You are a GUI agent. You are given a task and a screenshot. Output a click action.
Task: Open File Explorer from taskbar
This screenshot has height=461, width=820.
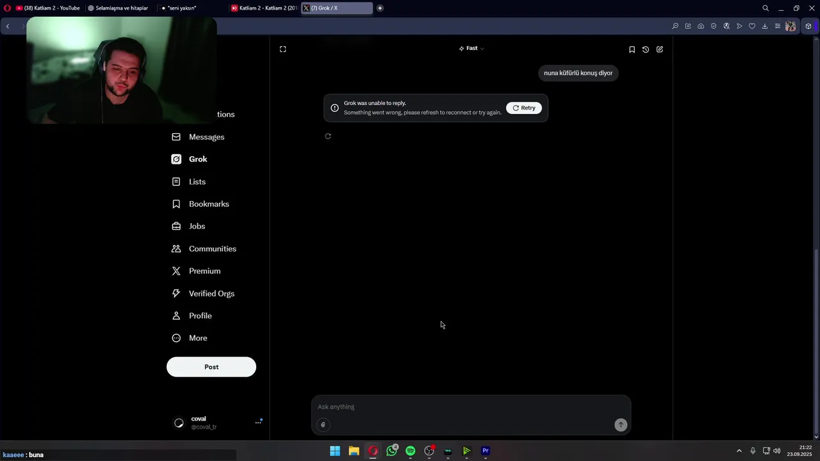(354, 451)
